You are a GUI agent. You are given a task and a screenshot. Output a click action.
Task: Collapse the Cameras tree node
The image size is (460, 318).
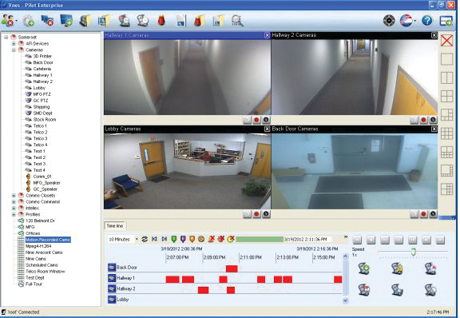[x=14, y=50]
